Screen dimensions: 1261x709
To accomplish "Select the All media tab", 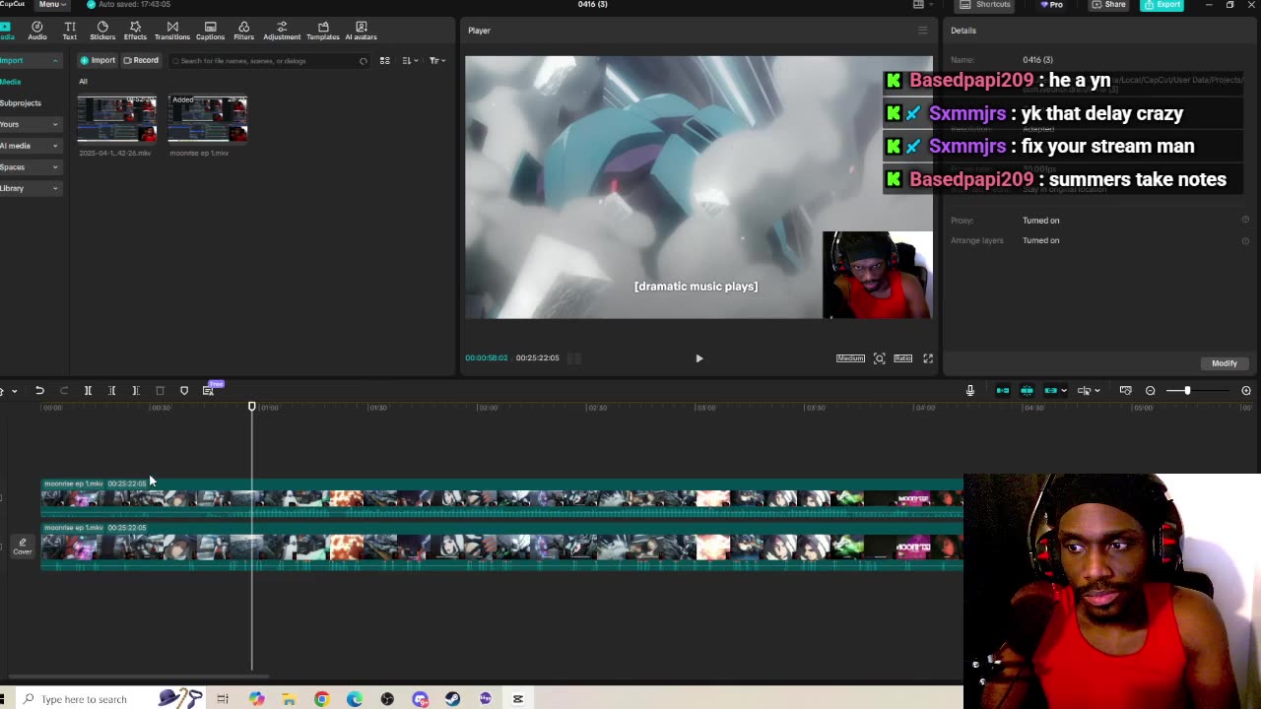I will [84, 82].
